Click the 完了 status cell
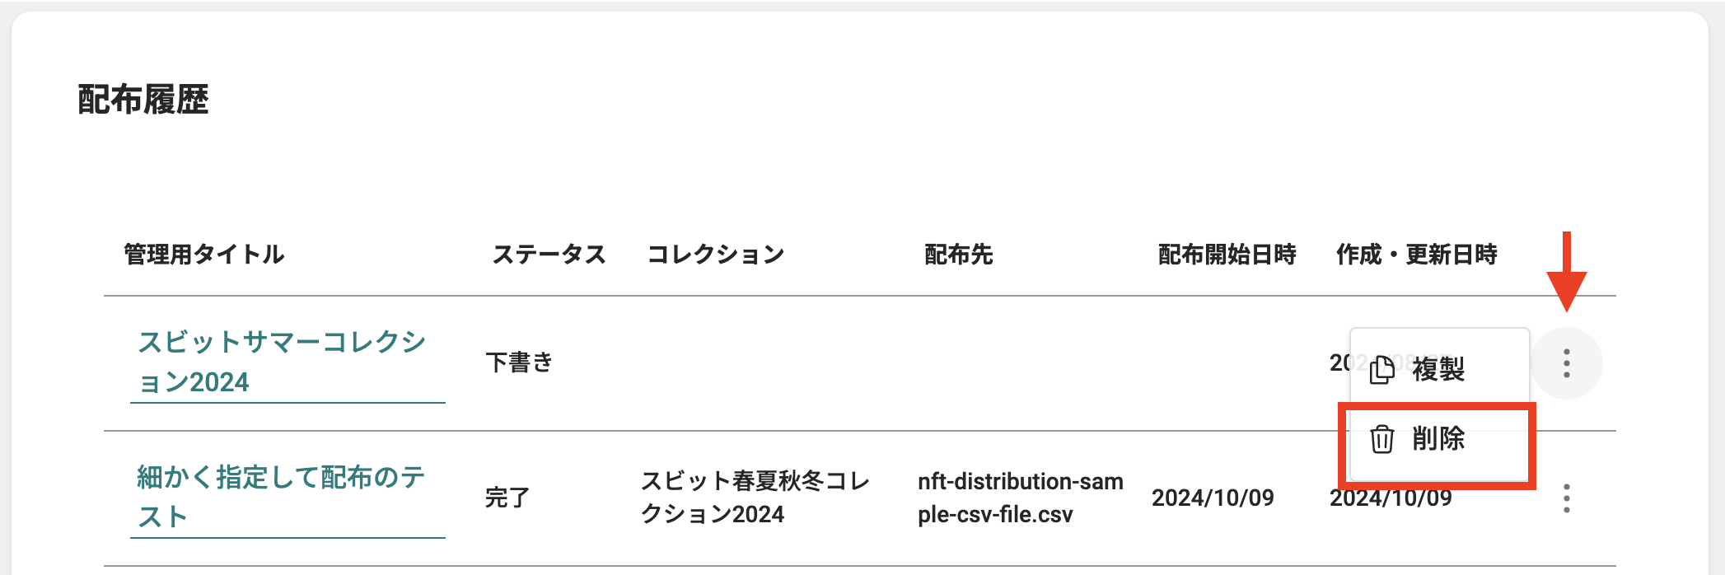 point(507,498)
